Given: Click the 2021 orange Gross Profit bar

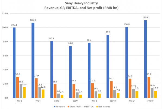Looking at the screenshot, I should point(37,88).
